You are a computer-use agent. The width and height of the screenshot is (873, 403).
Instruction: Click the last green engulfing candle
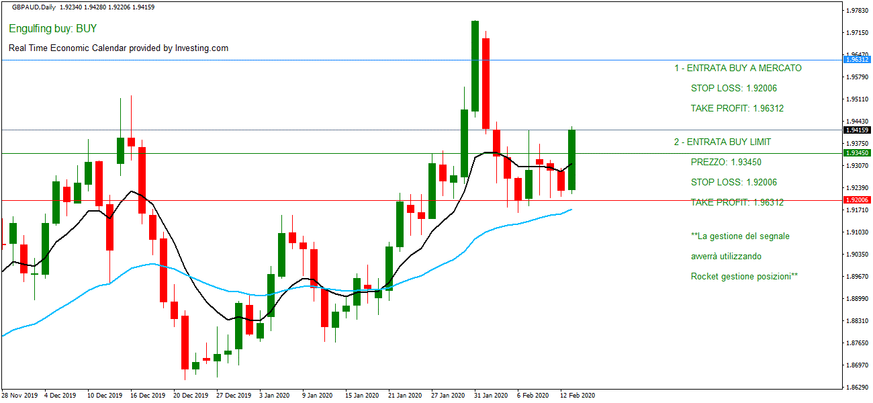pyautogui.click(x=571, y=160)
